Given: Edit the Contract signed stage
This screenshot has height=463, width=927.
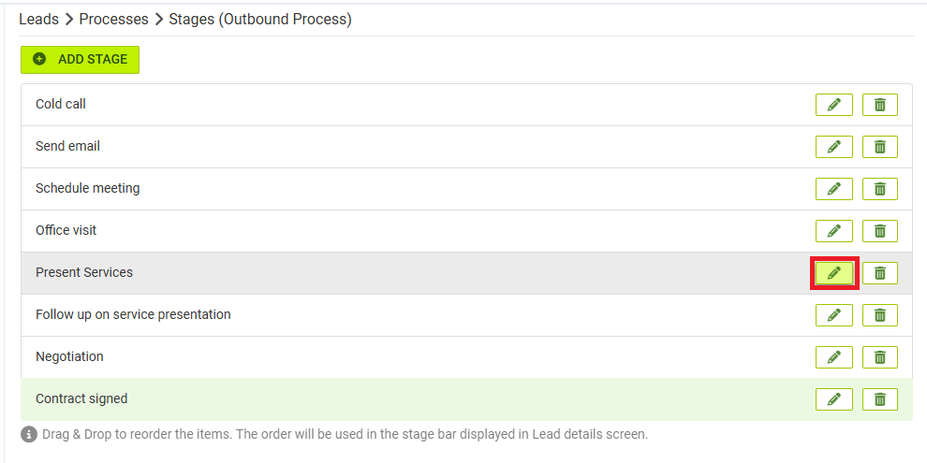Looking at the screenshot, I should coord(834,399).
